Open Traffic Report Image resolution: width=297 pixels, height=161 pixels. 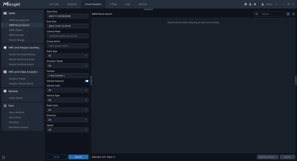pyautogui.click(x=16, y=30)
